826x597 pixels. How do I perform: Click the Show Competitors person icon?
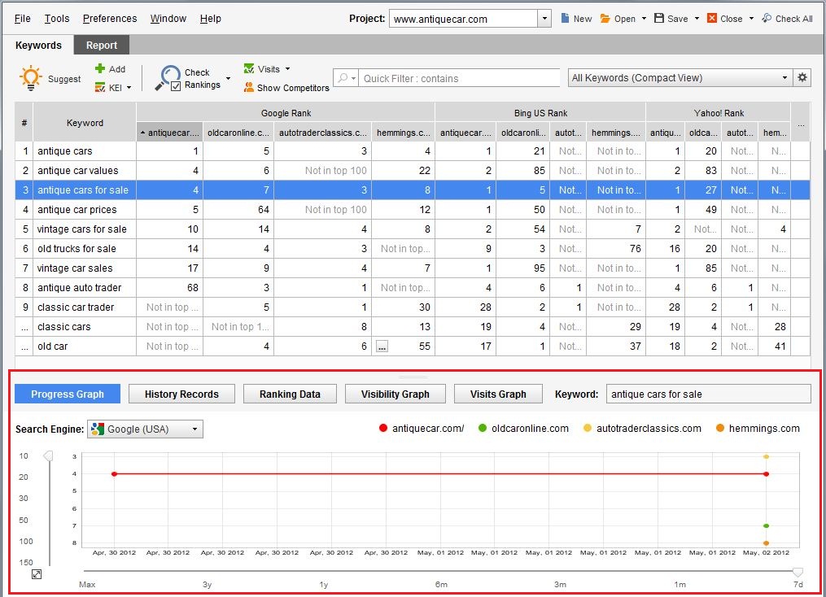tap(249, 87)
